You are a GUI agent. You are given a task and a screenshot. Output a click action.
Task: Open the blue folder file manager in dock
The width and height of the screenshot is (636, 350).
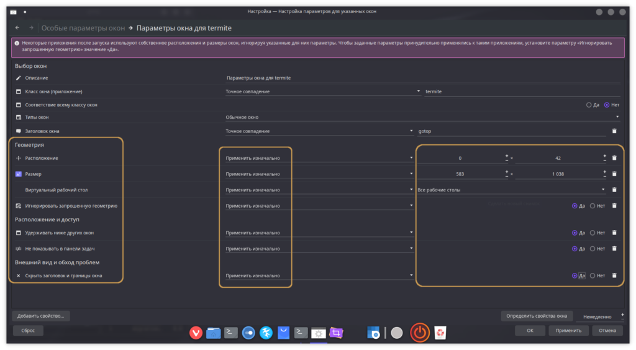214,333
